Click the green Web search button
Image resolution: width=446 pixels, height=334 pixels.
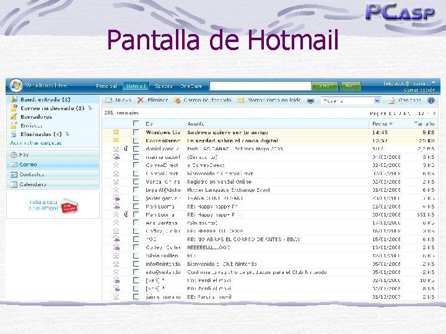pos(351,86)
